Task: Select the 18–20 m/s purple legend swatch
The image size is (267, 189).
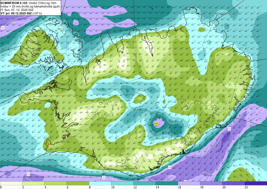Action: click(211, 183)
